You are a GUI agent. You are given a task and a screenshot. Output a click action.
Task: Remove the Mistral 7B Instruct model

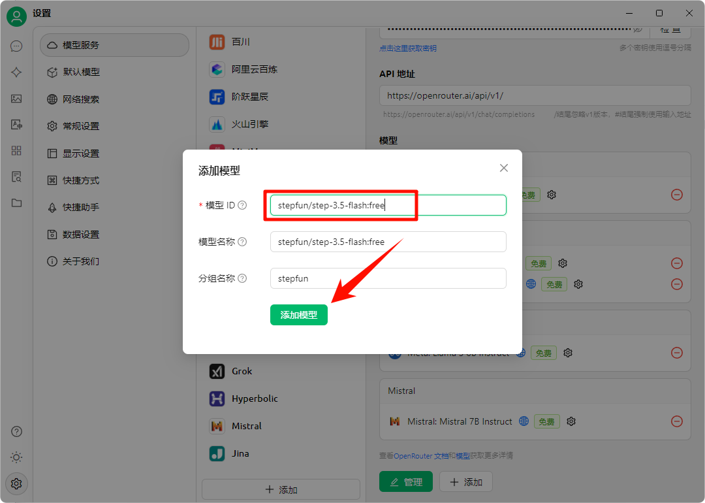(x=677, y=421)
